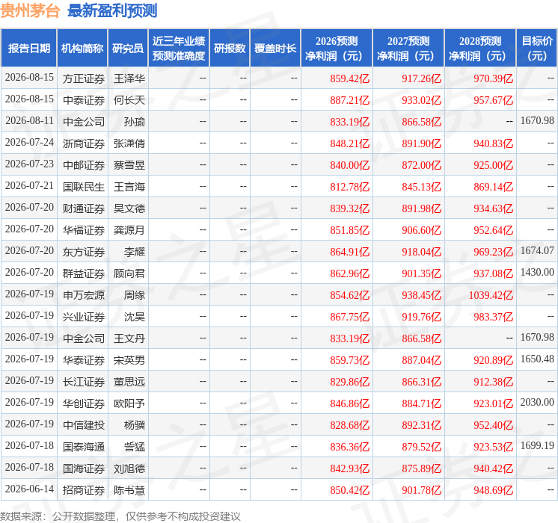The width and height of the screenshot is (558, 523).
Task: Select 方正证券 institution cell
Action: [84, 78]
